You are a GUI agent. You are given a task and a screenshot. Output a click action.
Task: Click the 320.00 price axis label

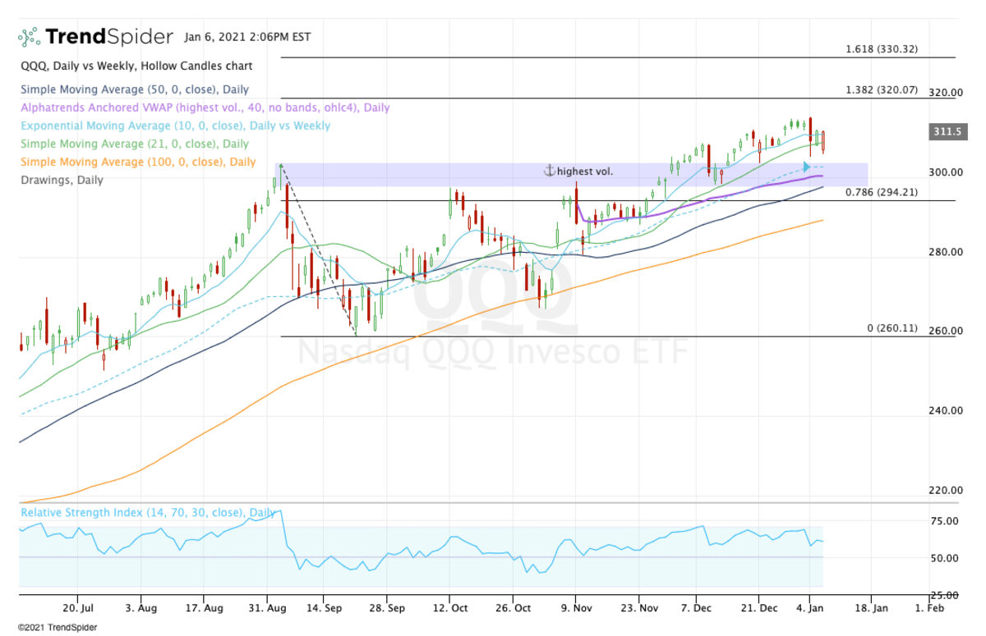click(947, 93)
